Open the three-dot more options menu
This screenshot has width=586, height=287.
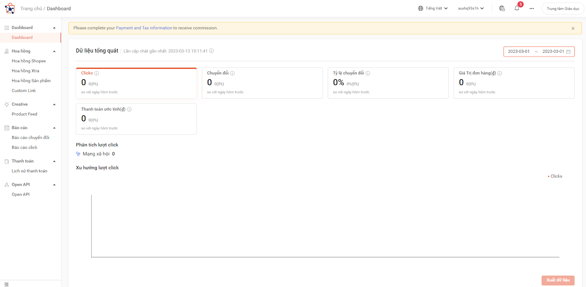pyautogui.click(x=531, y=8)
